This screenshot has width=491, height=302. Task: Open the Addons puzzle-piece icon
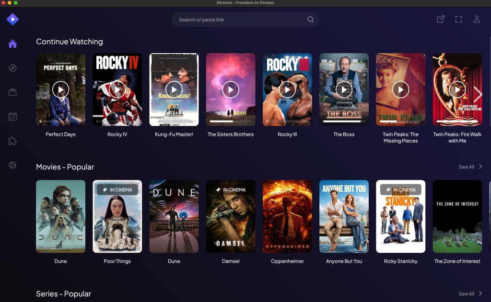pyautogui.click(x=12, y=141)
